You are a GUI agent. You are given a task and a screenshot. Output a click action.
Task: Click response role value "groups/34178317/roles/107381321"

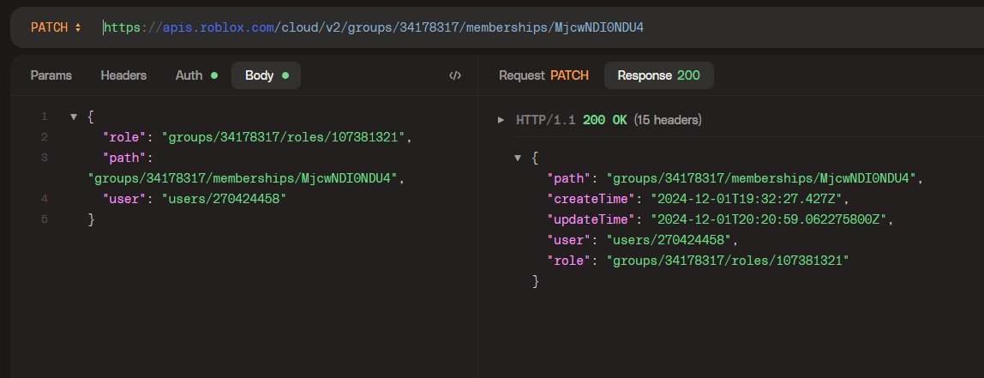(x=728, y=261)
